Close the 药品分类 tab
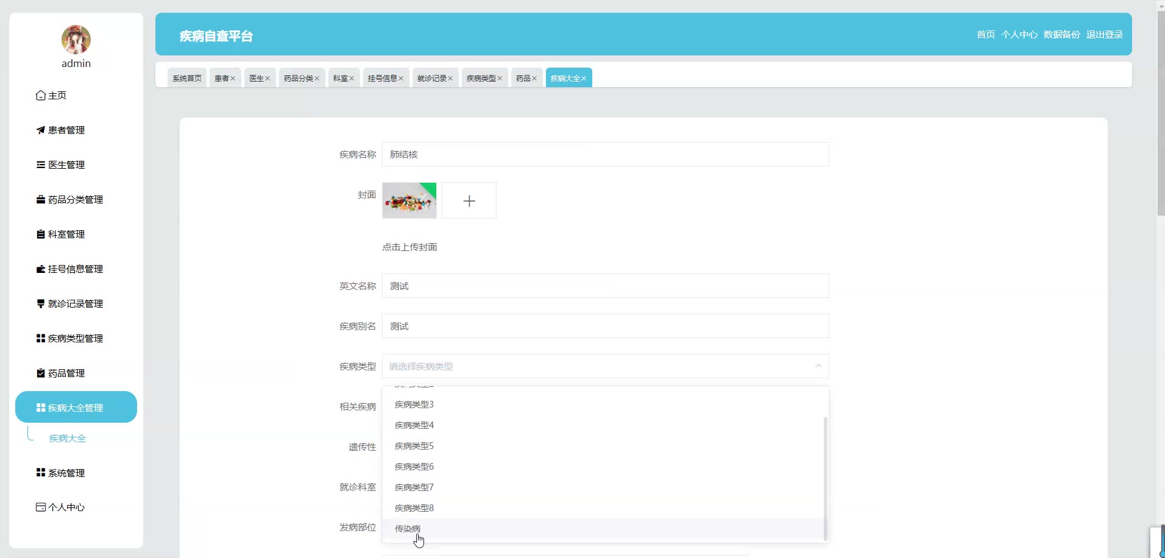 317,79
